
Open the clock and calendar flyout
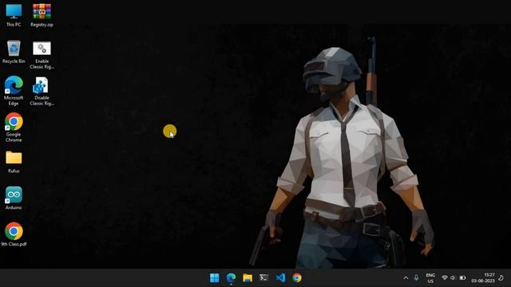pyautogui.click(x=483, y=278)
